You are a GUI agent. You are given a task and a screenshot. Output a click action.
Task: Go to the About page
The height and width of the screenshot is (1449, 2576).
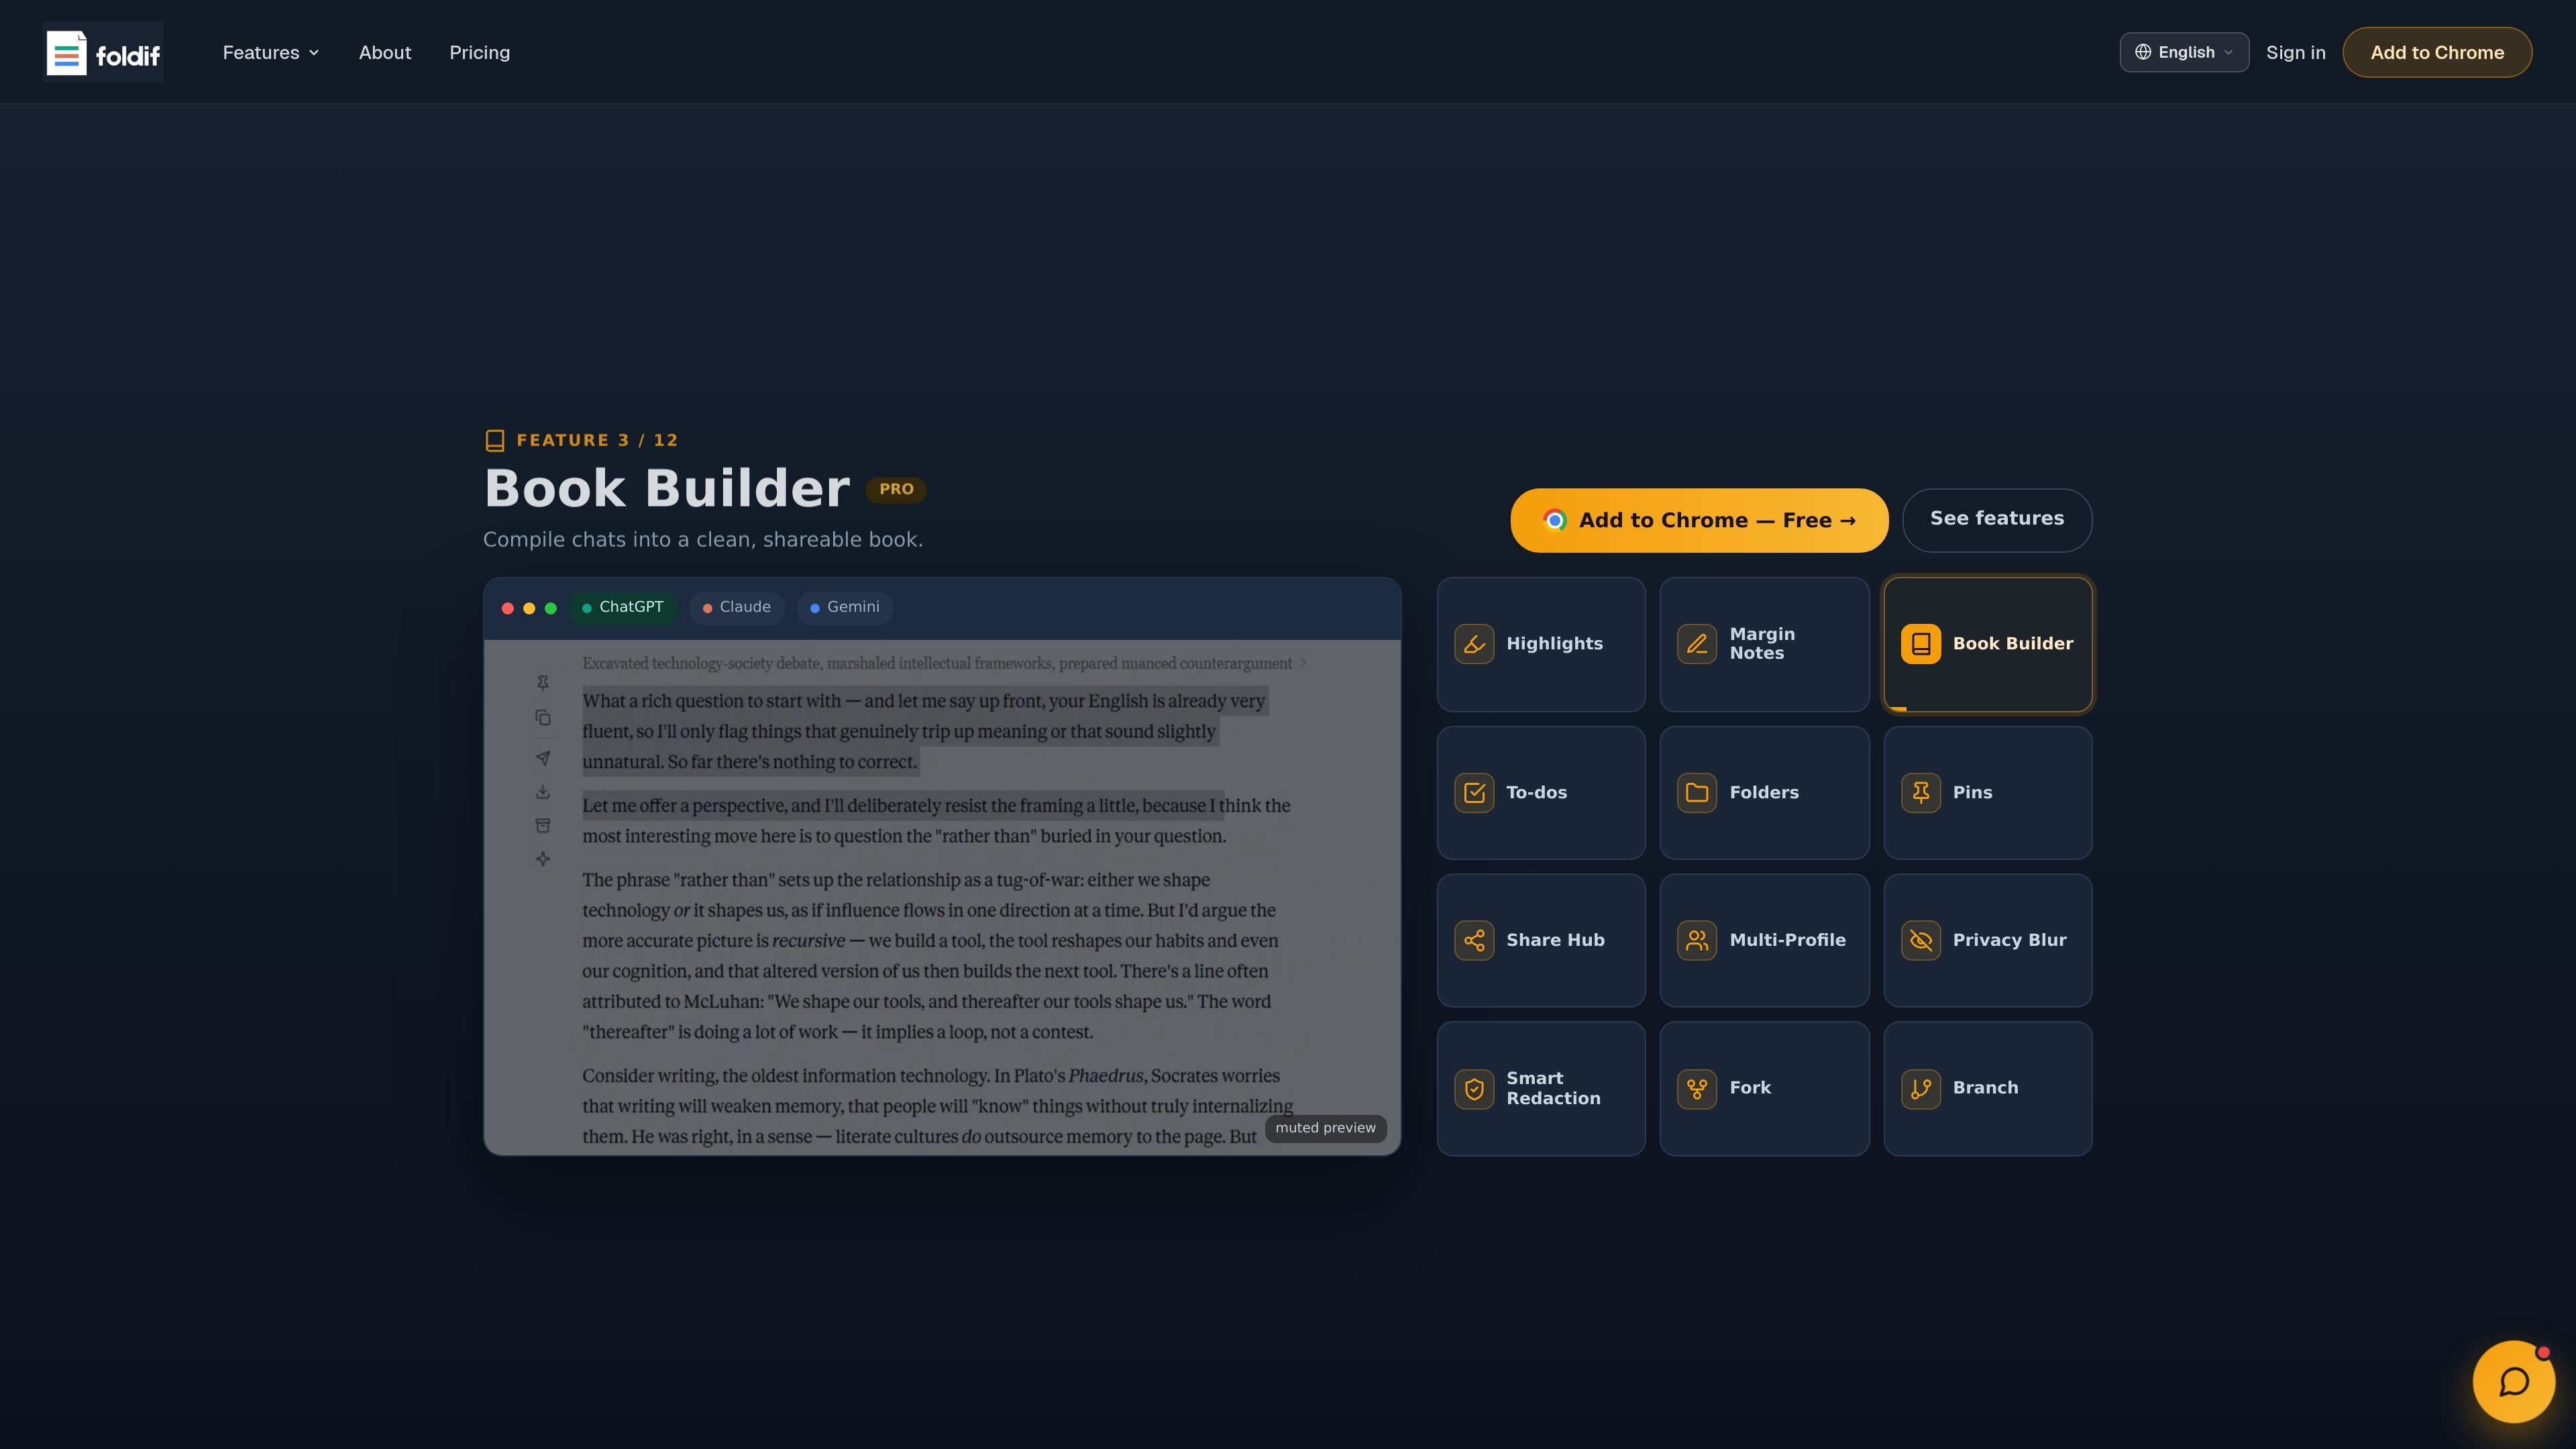tap(385, 53)
